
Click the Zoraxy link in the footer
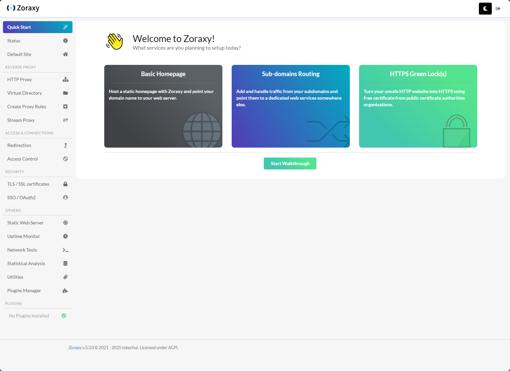[x=75, y=348]
